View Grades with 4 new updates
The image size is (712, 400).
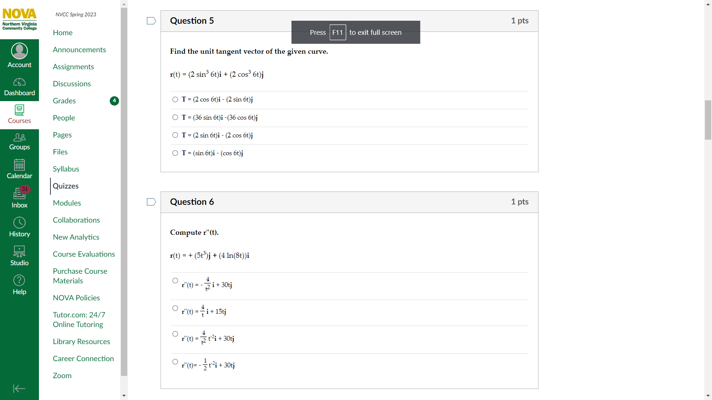pyautogui.click(x=64, y=101)
